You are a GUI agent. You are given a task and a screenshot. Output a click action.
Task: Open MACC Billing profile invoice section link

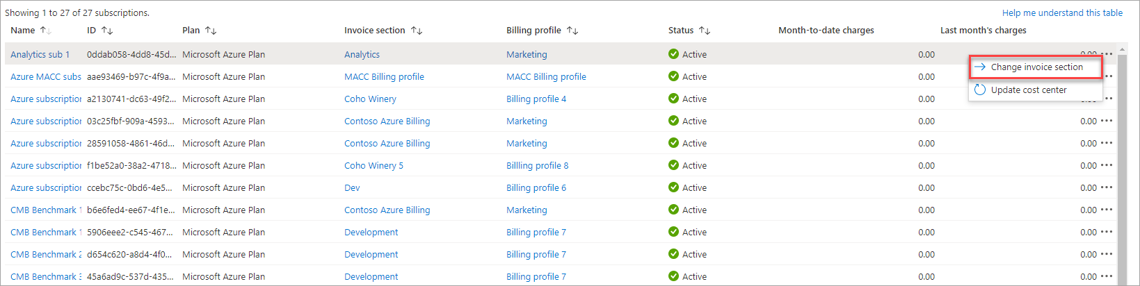[x=384, y=77]
